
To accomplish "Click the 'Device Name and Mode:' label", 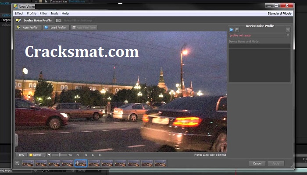I will click(x=244, y=42).
